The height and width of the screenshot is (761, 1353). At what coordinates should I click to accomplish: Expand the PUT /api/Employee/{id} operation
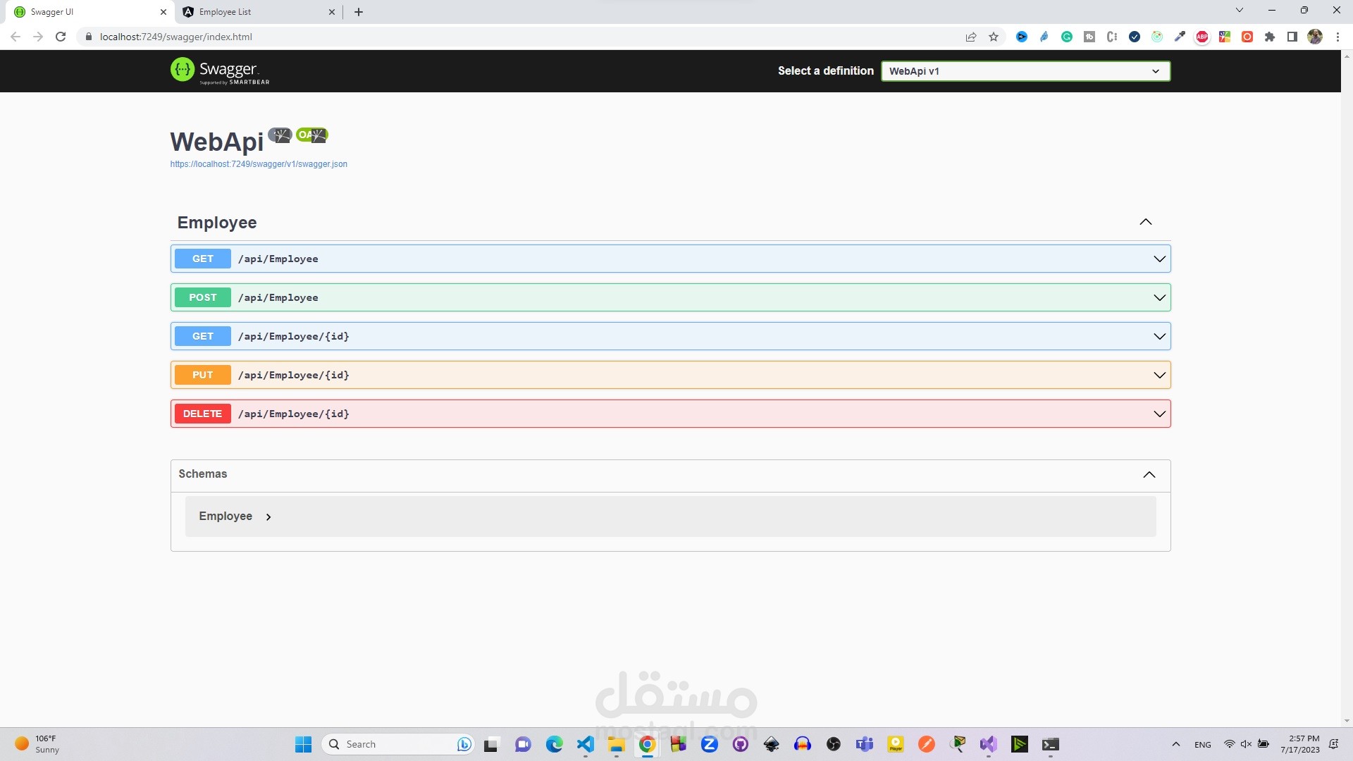click(669, 375)
